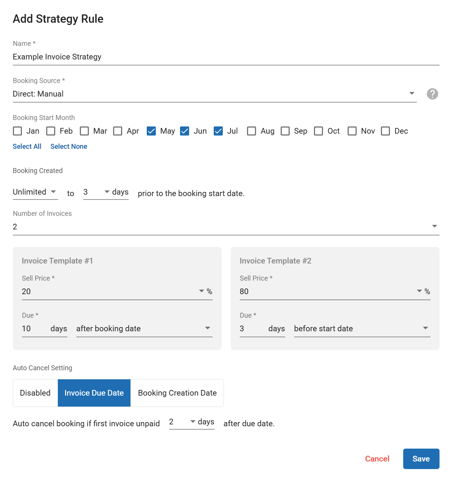Uncheck the May month checkbox

[x=151, y=131]
